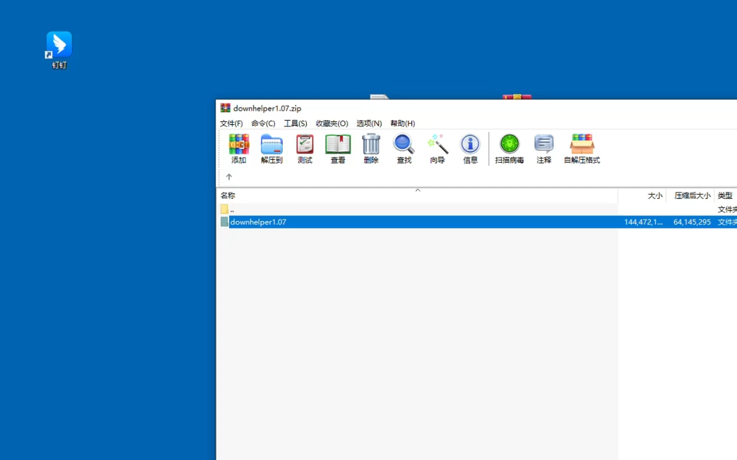This screenshot has height=460, width=737.
Task: Click the 查找 (Find) magnifier icon
Action: click(404, 149)
